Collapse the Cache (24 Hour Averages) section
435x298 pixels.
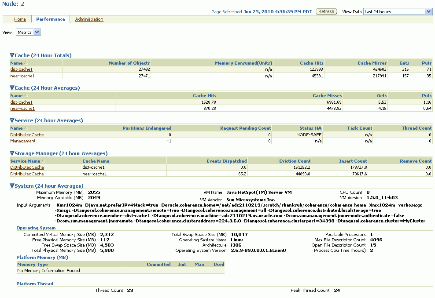[12, 87]
